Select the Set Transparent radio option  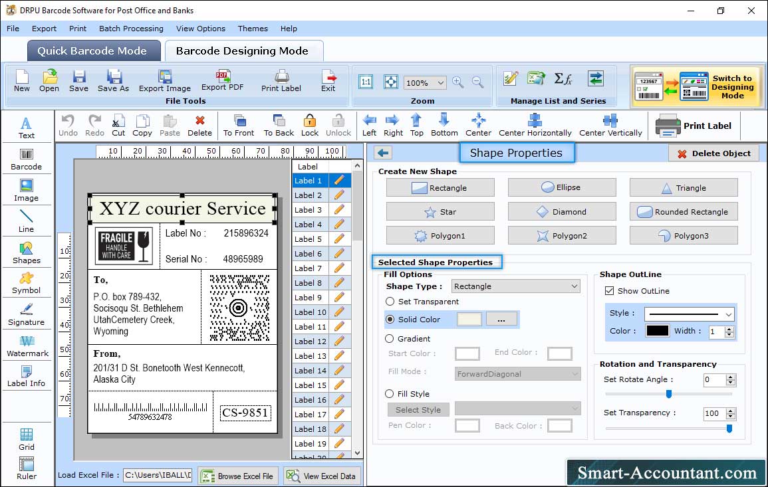pyautogui.click(x=390, y=302)
